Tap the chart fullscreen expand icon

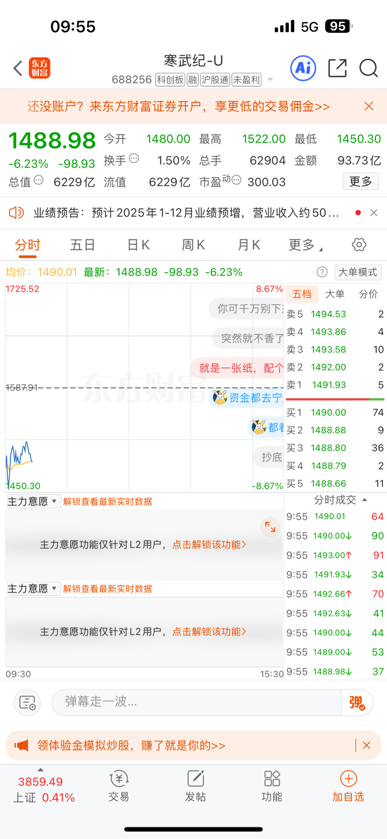(271, 527)
